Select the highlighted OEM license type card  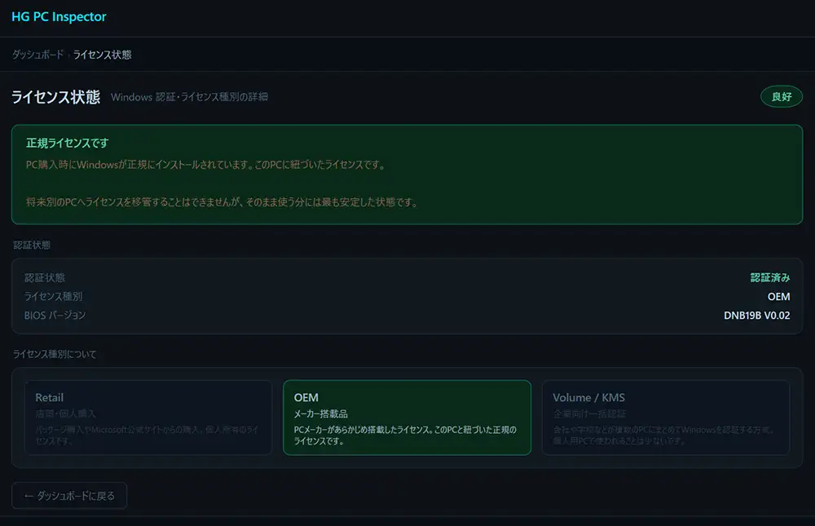(x=407, y=418)
